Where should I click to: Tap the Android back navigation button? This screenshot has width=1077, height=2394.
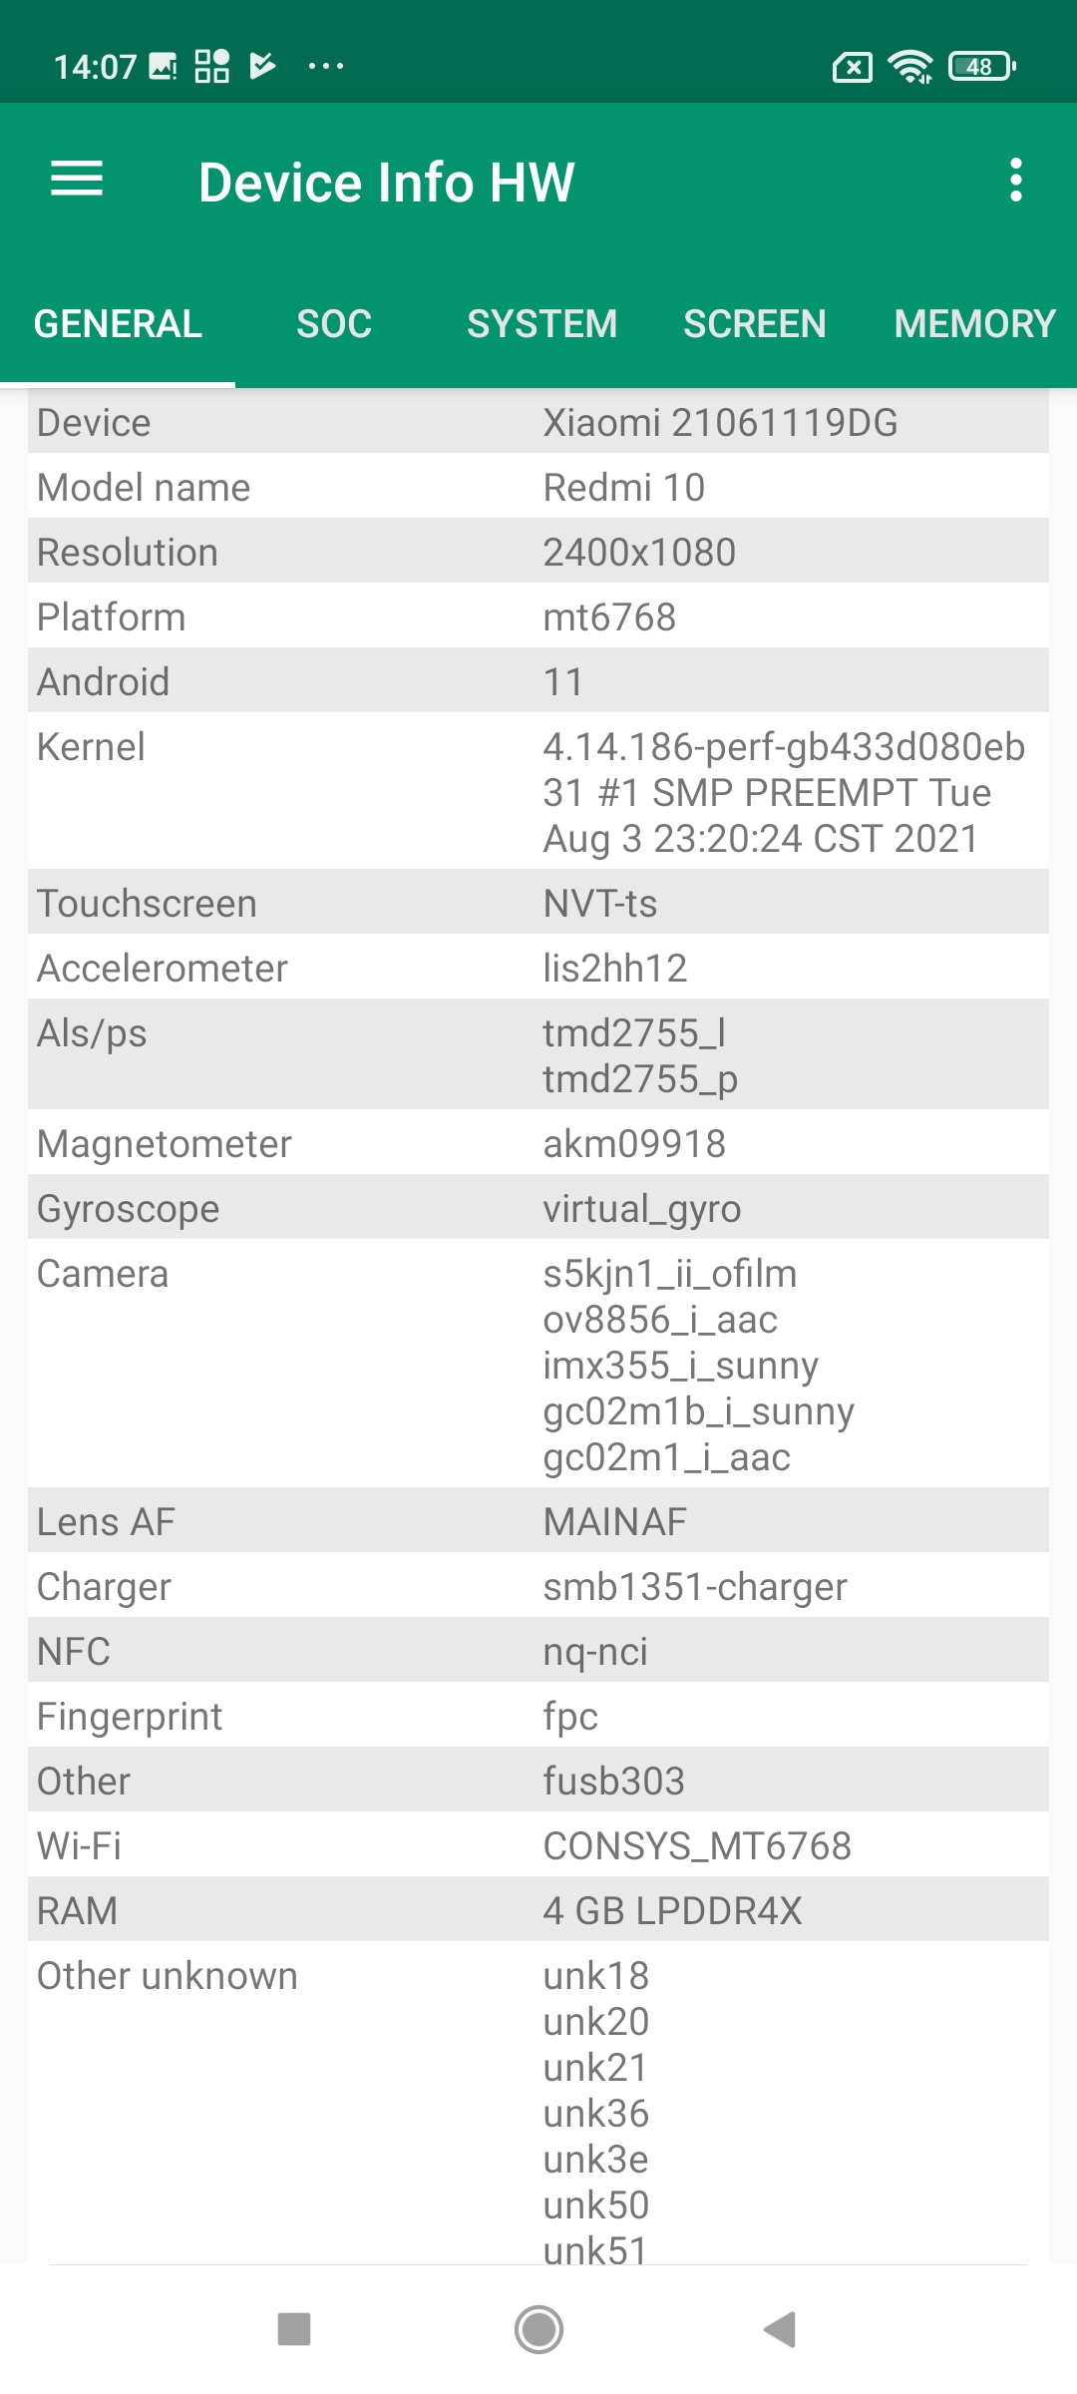(781, 2330)
